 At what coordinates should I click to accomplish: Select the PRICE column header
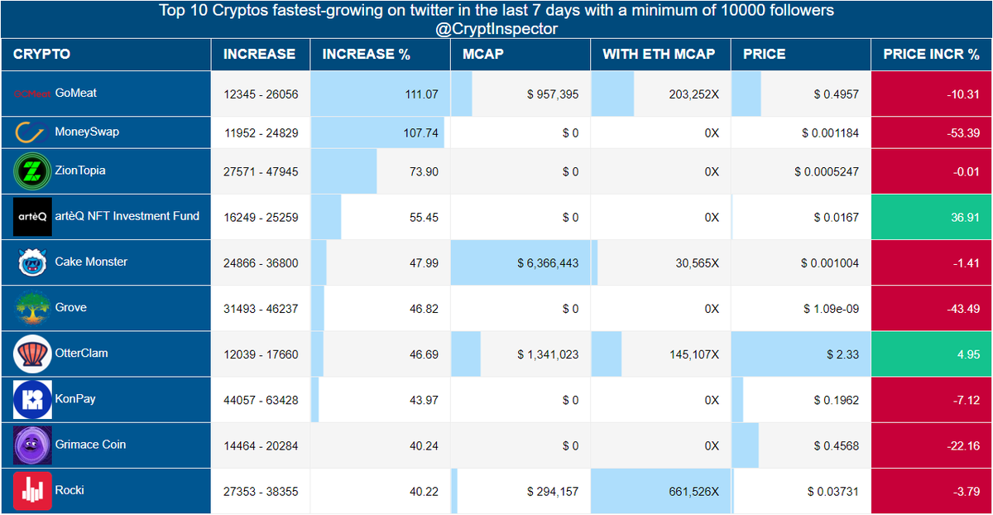[801, 54]
